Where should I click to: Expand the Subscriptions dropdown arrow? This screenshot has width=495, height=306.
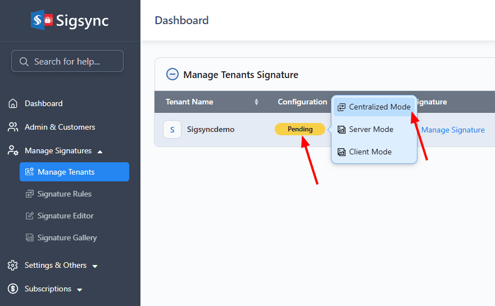point(79,290)
